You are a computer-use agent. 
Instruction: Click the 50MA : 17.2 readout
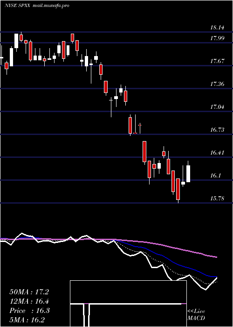pyautogui.click(x=29, y=292)
